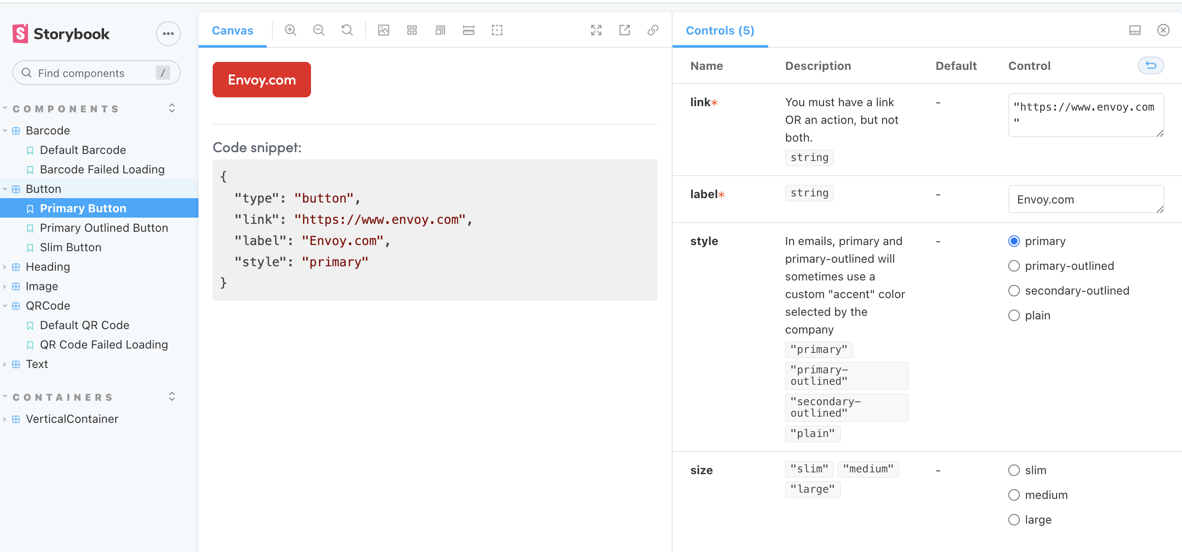Collapse all under CONTAINERS section

coord(171,396)
